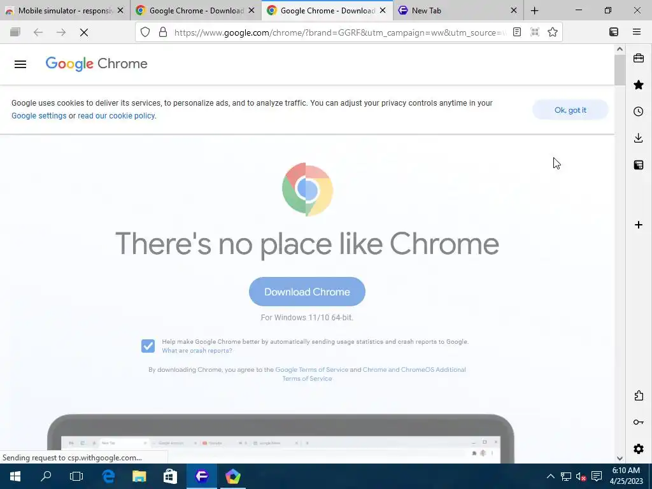The width and height of the screenshot is (652, 489).
Task: Click the volume speaker tray icon
Action: click(x=581, y=476)
